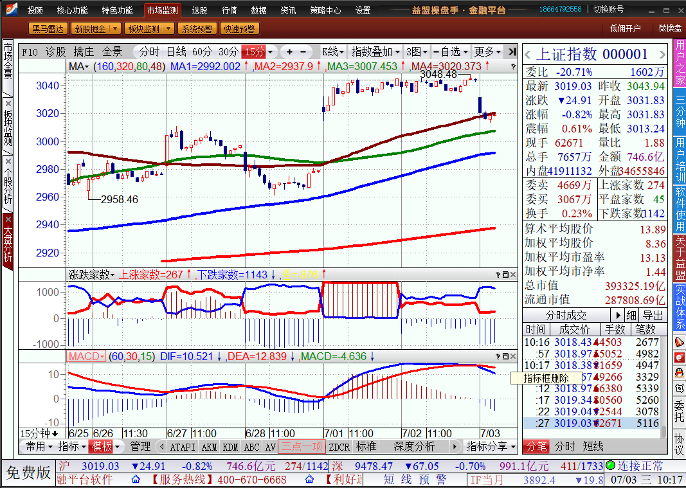Switch to the 选股 tab
The width and height of the screenshot is (686, 488).
[x=199, y=10]
